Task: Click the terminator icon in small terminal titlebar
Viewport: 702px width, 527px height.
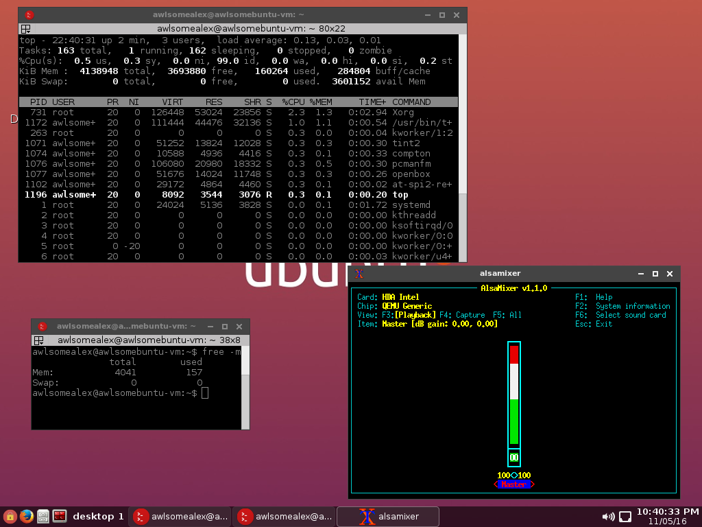Action: (x=42, y=326)
